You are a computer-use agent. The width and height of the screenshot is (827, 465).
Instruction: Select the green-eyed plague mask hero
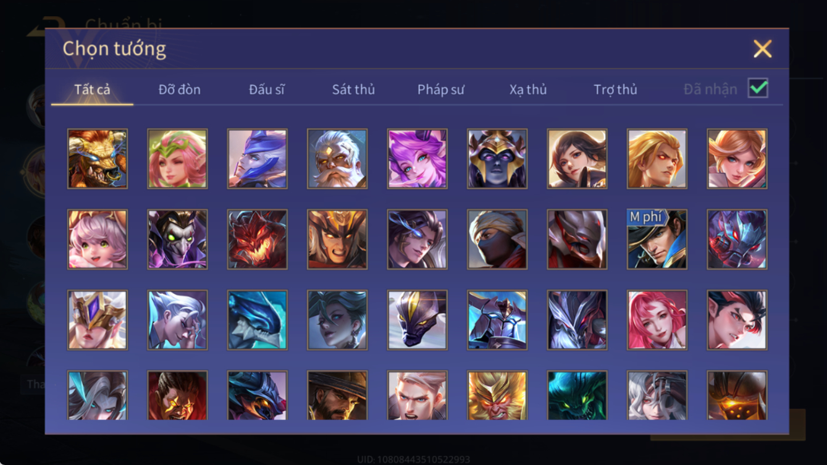[178, 240]
